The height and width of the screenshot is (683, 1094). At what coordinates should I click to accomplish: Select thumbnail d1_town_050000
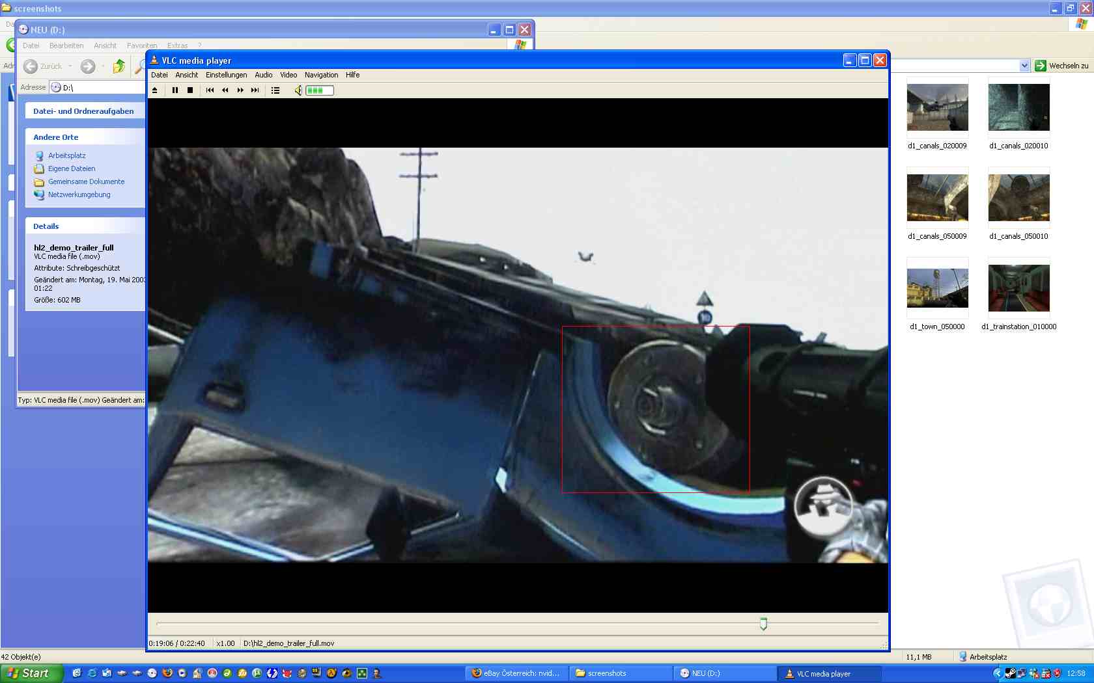pyautogui.click(x=938, y=288)
